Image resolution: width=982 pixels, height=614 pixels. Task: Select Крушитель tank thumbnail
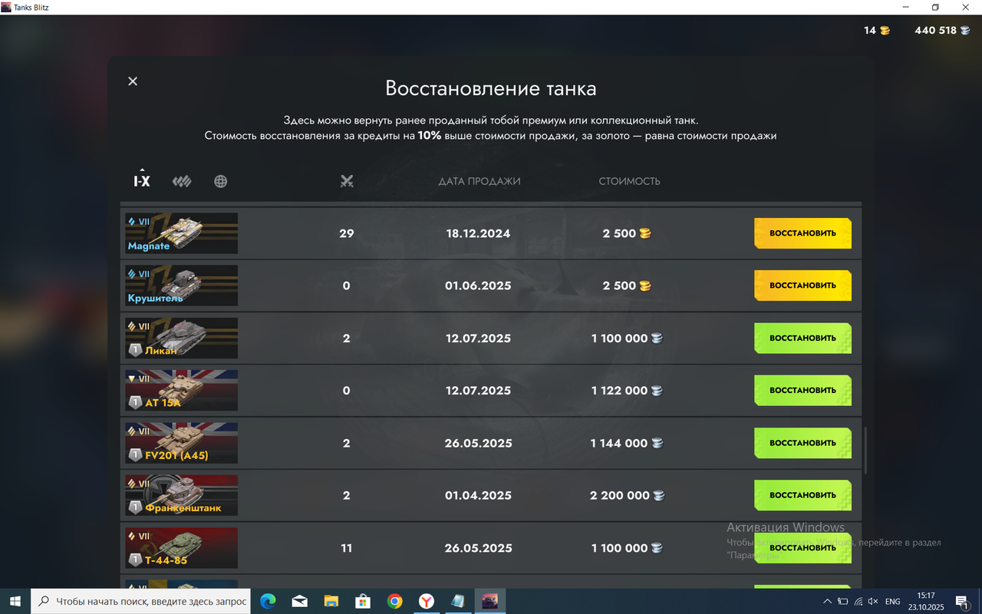point(182,286)
